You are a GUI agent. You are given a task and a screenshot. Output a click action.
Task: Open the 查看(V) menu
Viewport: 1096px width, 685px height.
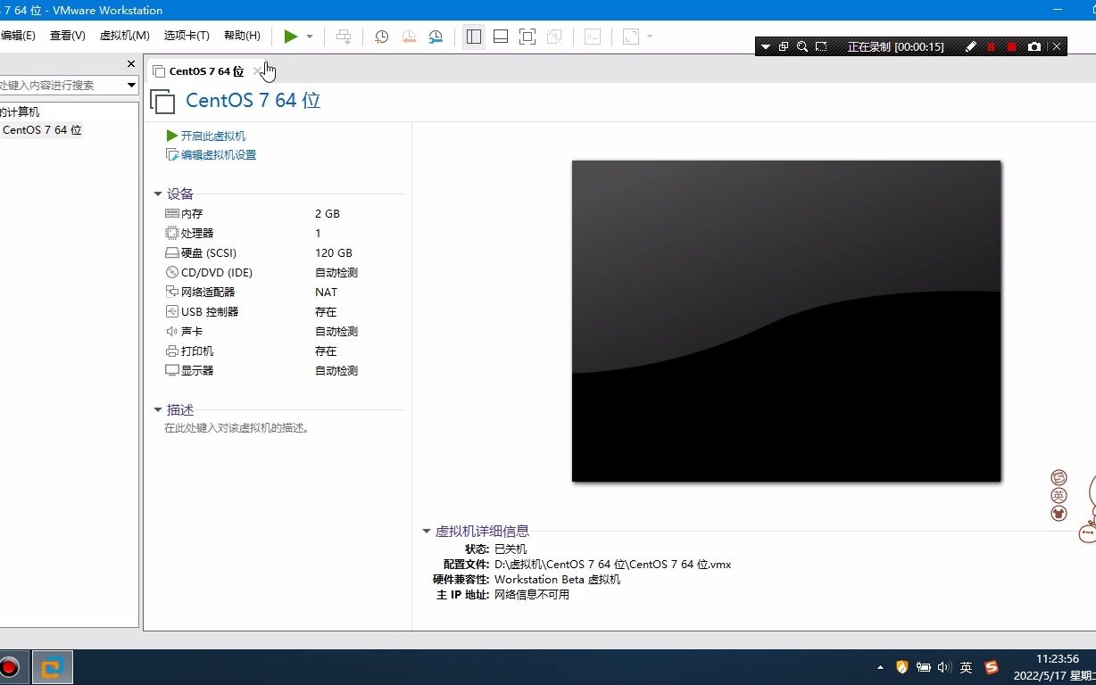pyautogui.click(x=68, y=36)
